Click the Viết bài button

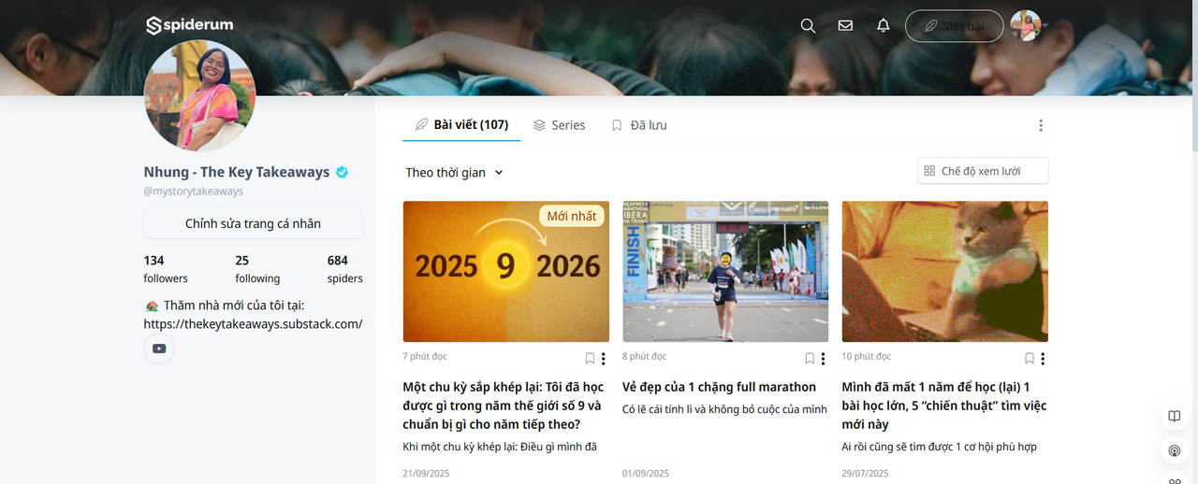954,26
